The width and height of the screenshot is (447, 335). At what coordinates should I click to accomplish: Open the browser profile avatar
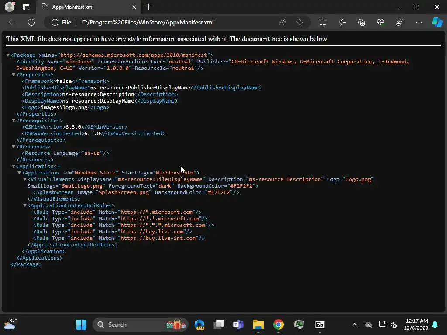tap(10, 7)
